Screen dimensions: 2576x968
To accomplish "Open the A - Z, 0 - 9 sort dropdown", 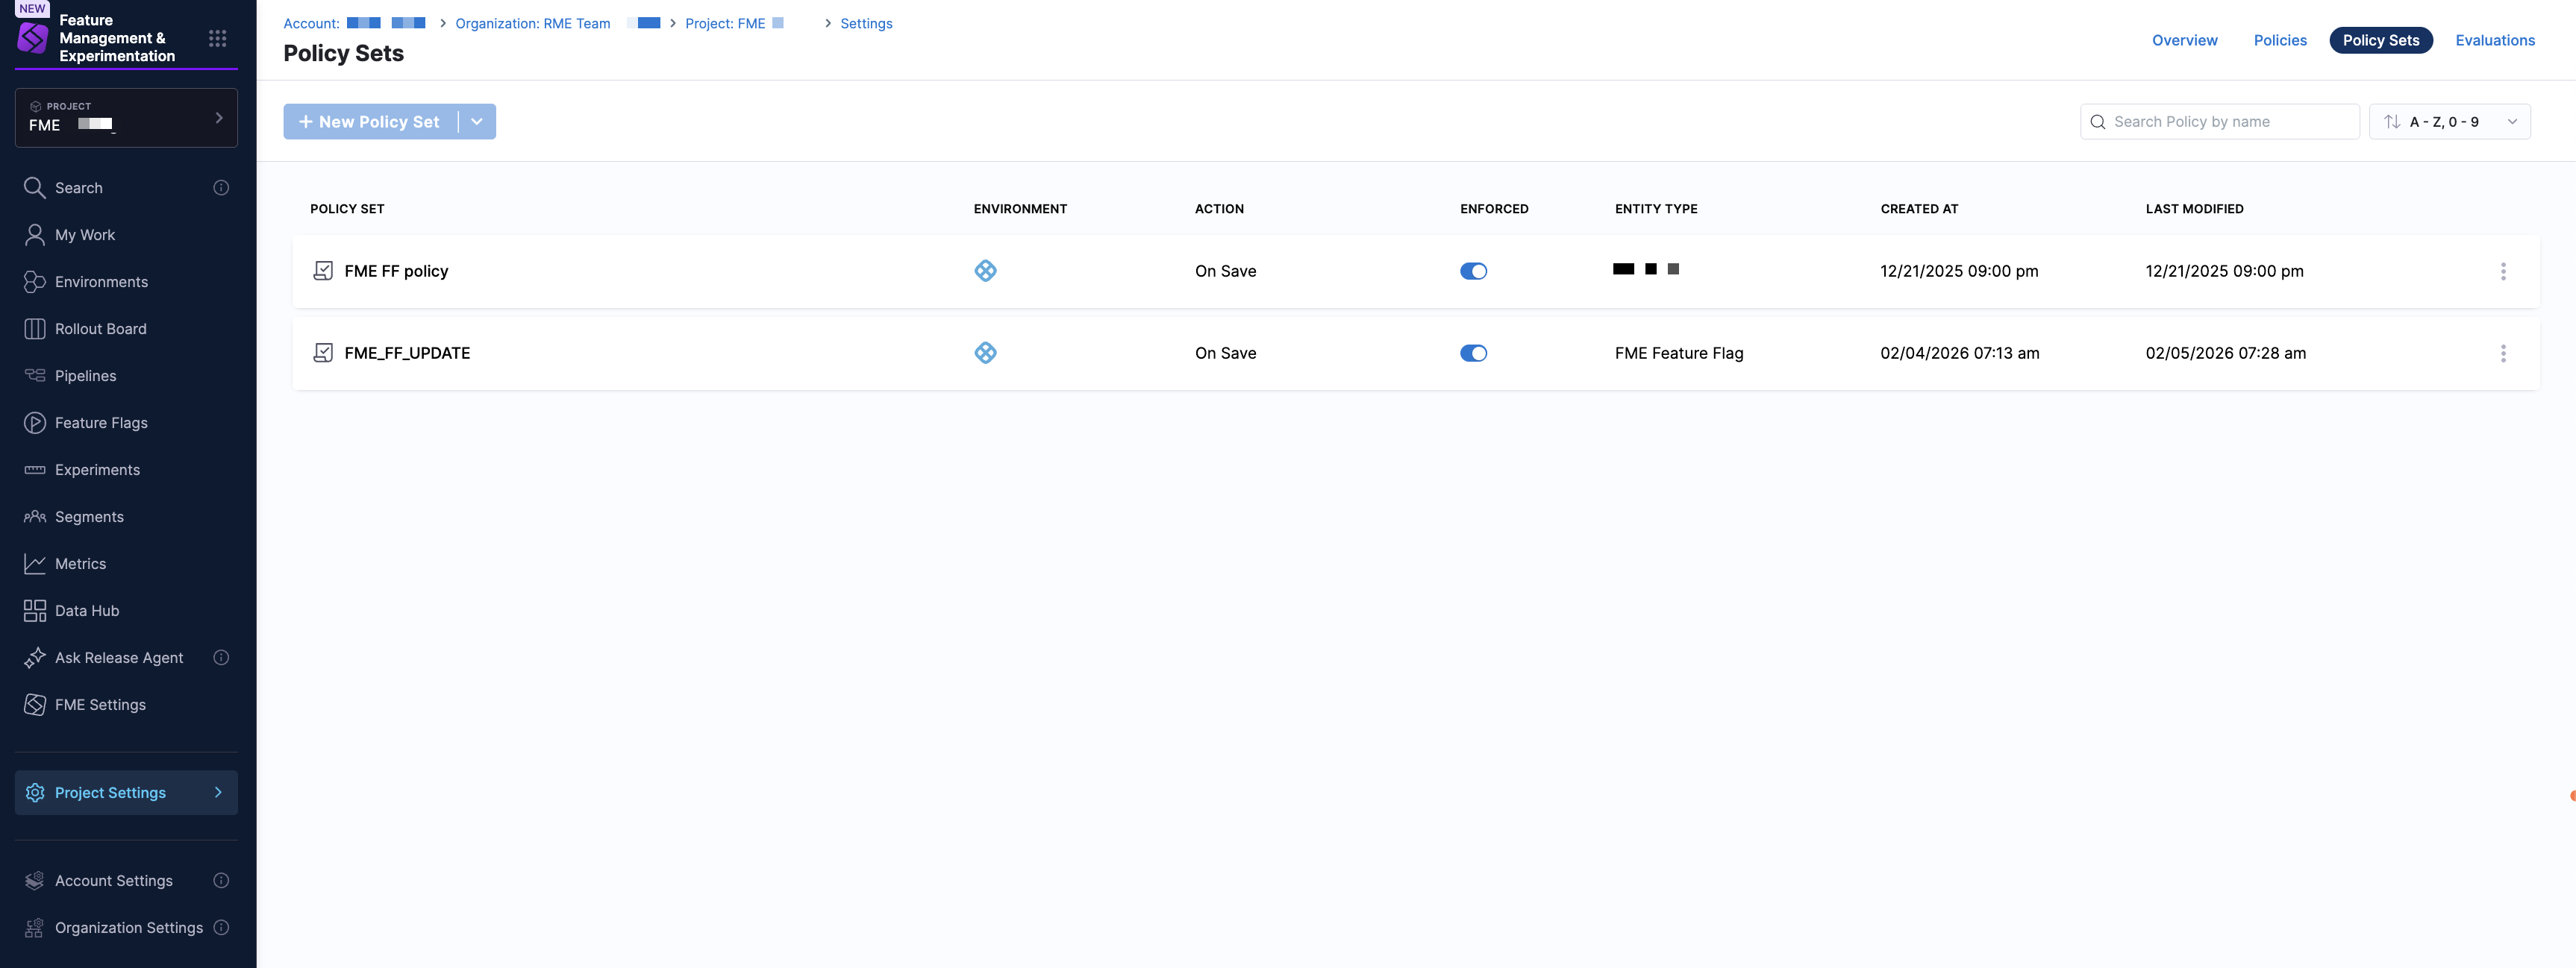I will click(x=2450, y=121).
